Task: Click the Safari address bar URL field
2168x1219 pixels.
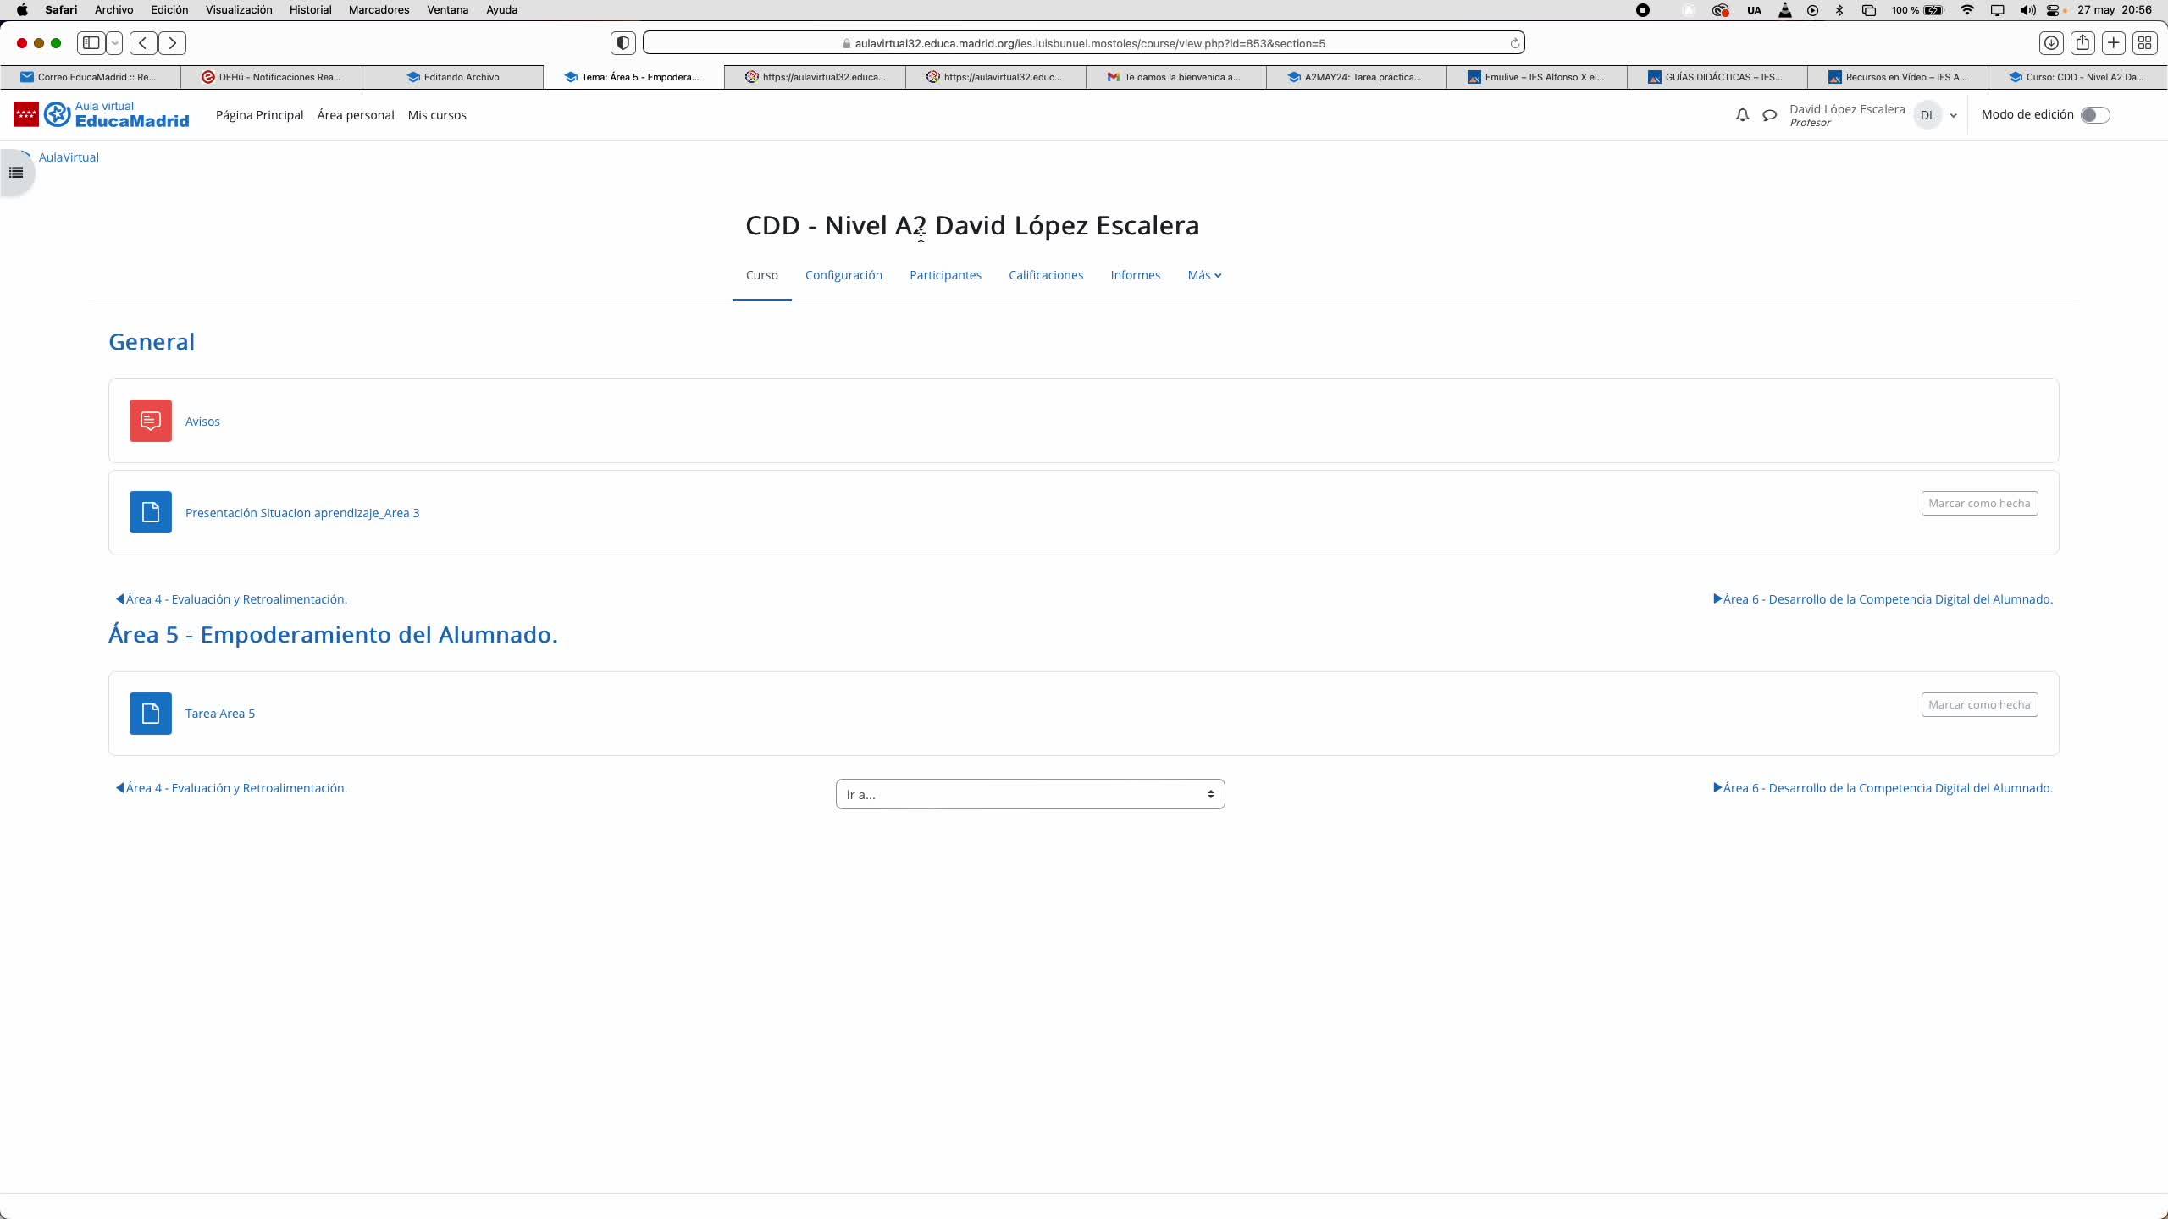Action: point(1089,43)
